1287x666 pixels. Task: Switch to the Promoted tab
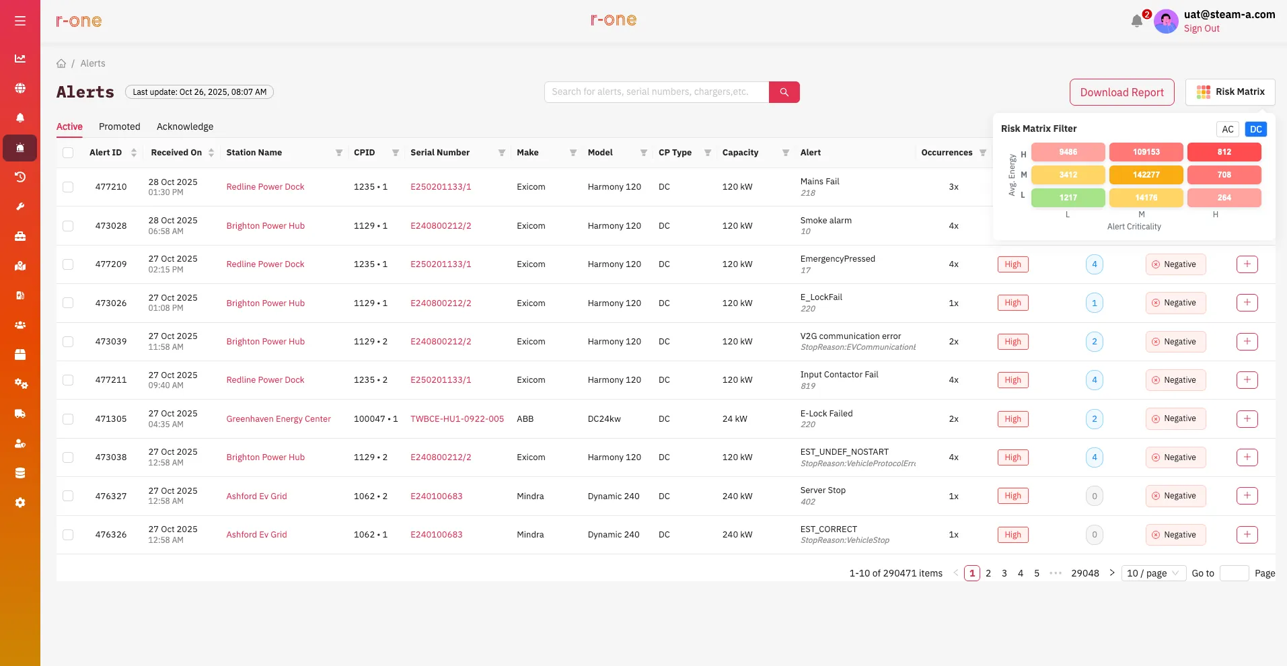120,126
